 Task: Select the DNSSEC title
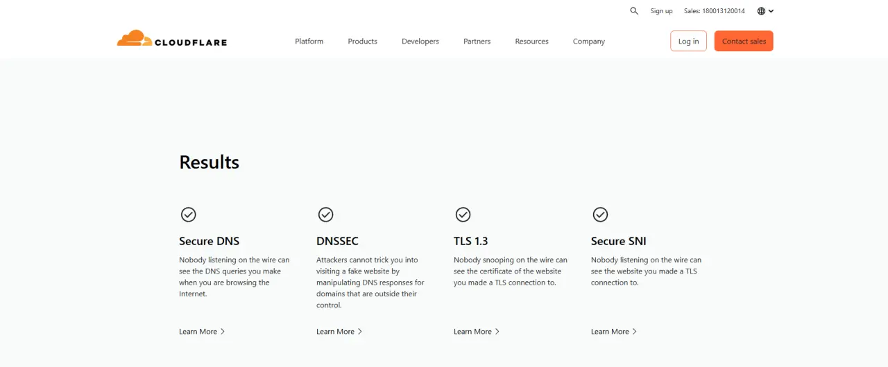coord(337,241)
